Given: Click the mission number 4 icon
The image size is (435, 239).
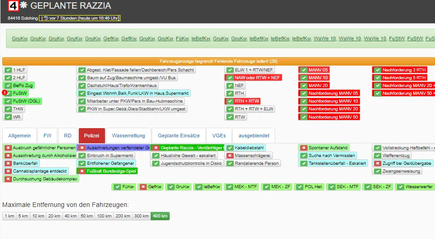Looking at the screenshot, I should (x=14, y=6).
